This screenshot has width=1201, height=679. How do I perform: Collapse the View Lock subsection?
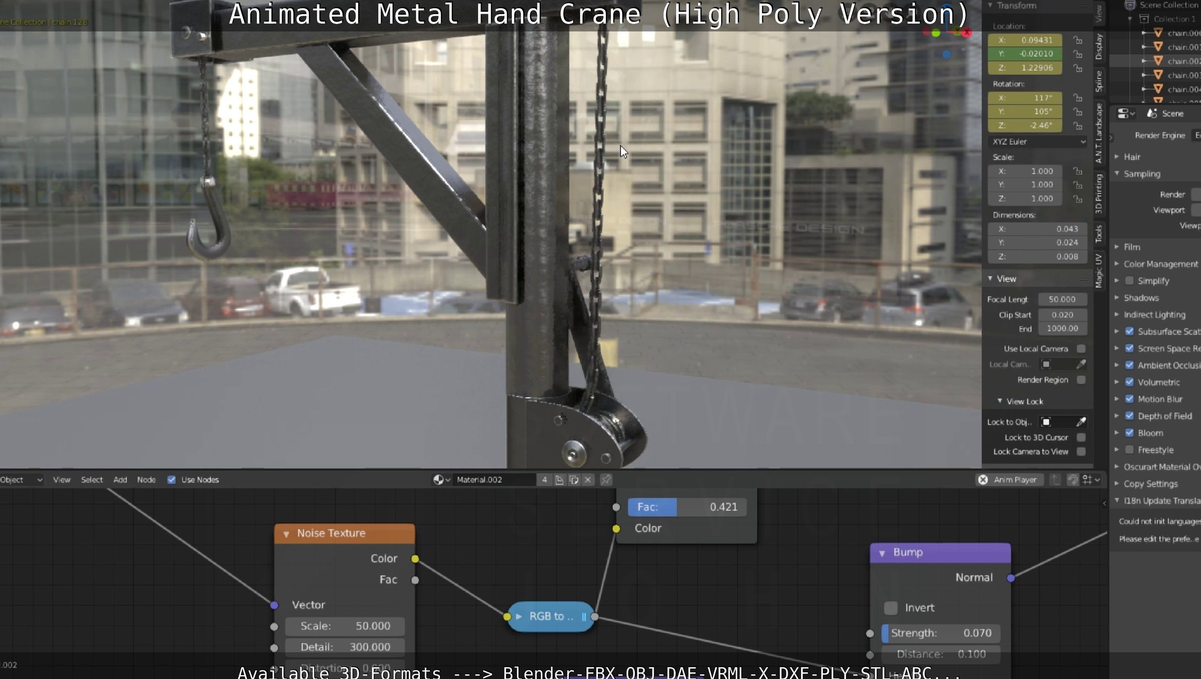(x=999, y=401)
